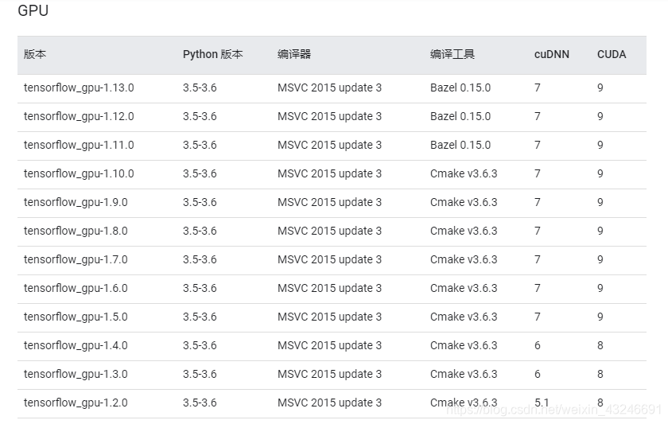Click MSVC 2015 update 3 in 1.7.0 row

(x=329, y=259)
